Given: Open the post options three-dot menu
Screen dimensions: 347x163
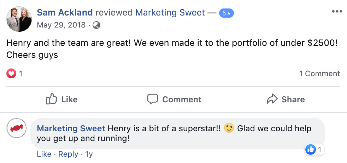Looking at the screenshot, I should [x=337, y=11].
